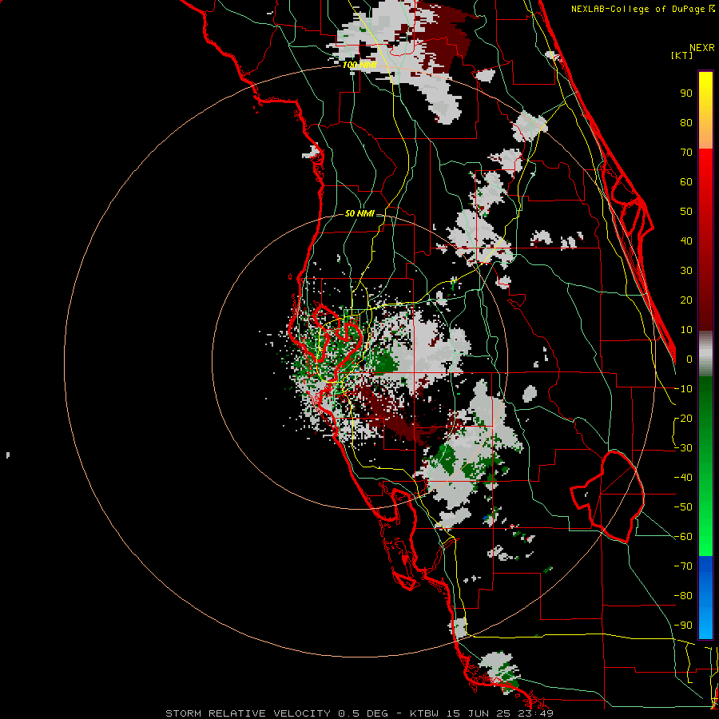Select the positive 40 value on velocity scale
Viewport: 719px width, 719px height.
click(x=686, y=240)
